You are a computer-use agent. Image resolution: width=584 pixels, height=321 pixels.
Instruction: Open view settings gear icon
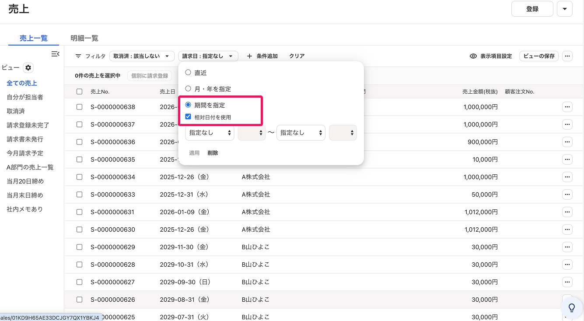(28, 68)
